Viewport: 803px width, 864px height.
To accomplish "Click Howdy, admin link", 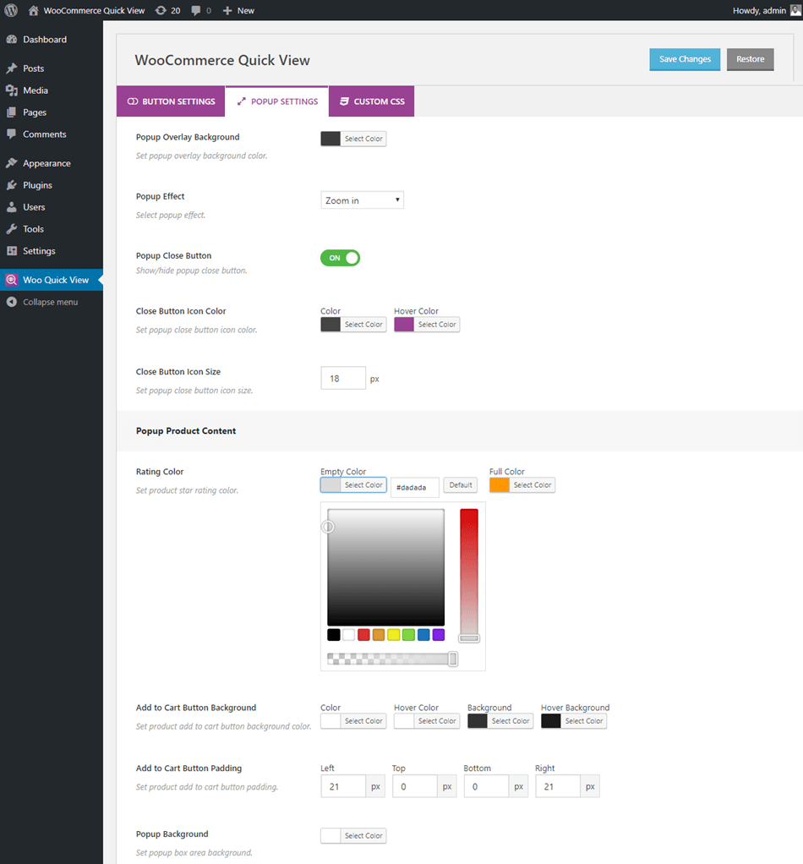I will (759, 10).
